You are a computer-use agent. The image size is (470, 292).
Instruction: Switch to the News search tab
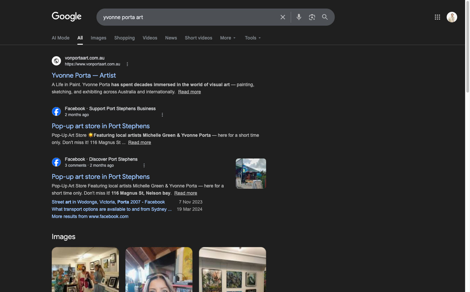[171, 38]
